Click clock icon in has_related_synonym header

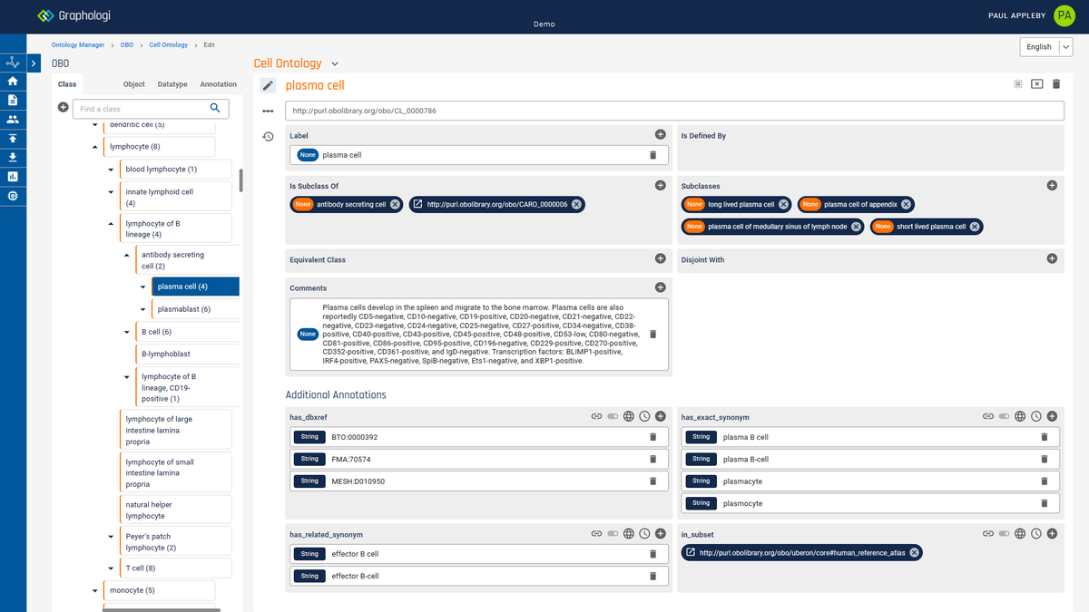point(644,534)
